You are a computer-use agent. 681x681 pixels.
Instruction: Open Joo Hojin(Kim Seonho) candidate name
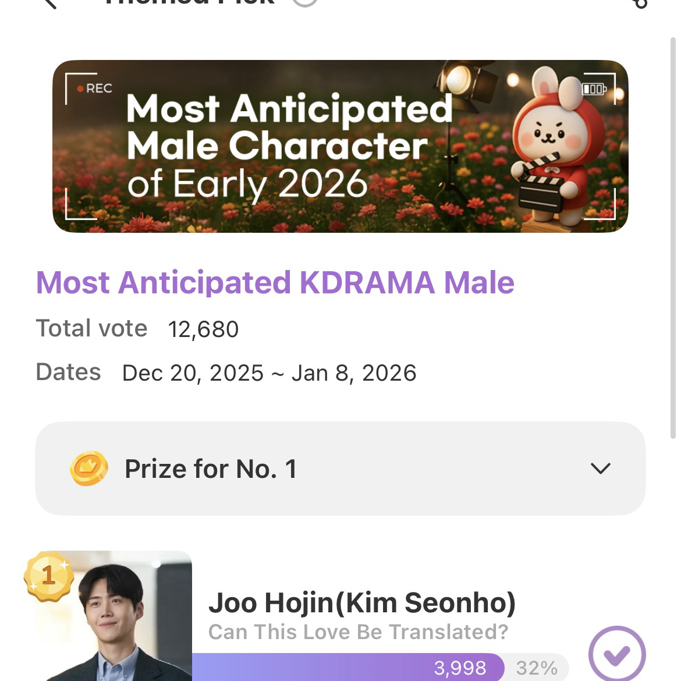[x=361, y=602]
